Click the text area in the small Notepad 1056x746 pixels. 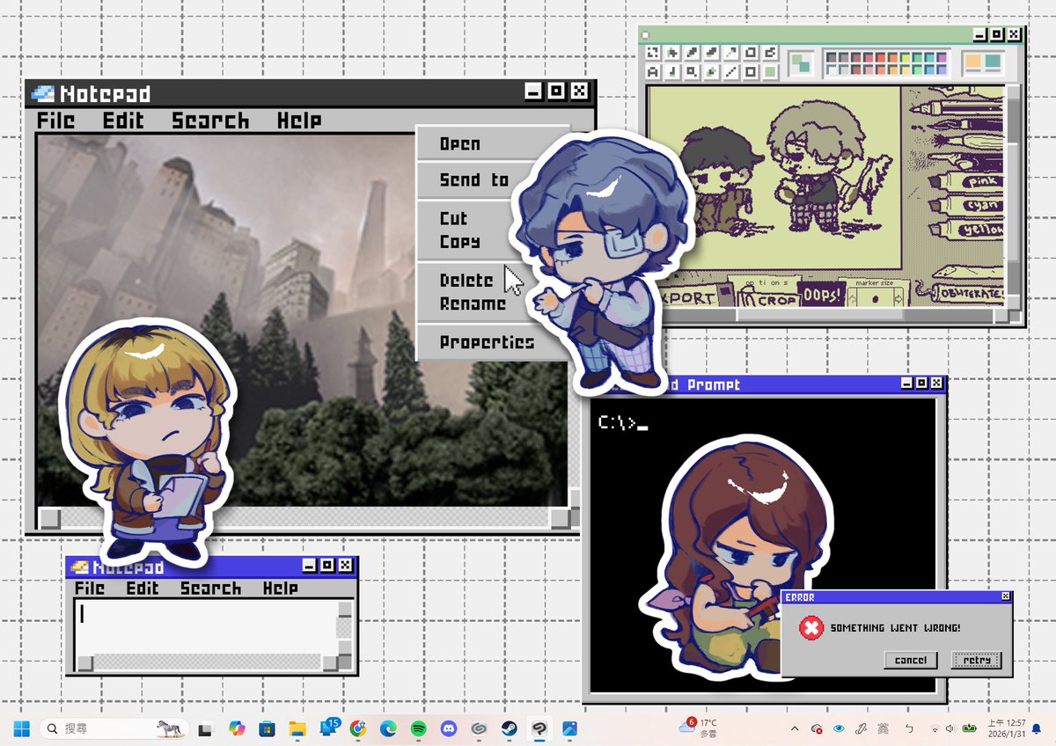[205, 628]
